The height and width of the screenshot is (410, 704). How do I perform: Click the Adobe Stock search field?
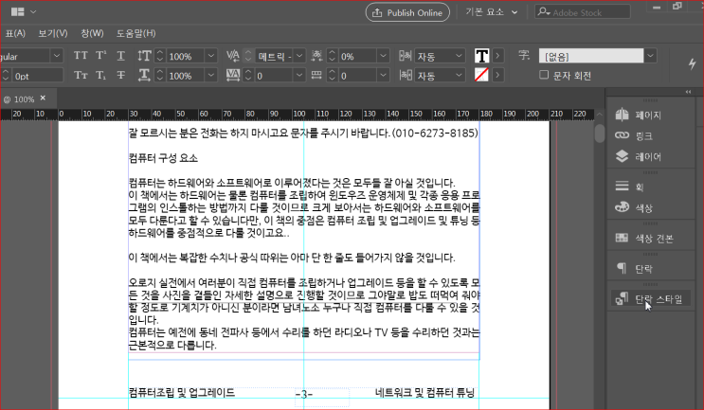(x=582, y=12)
